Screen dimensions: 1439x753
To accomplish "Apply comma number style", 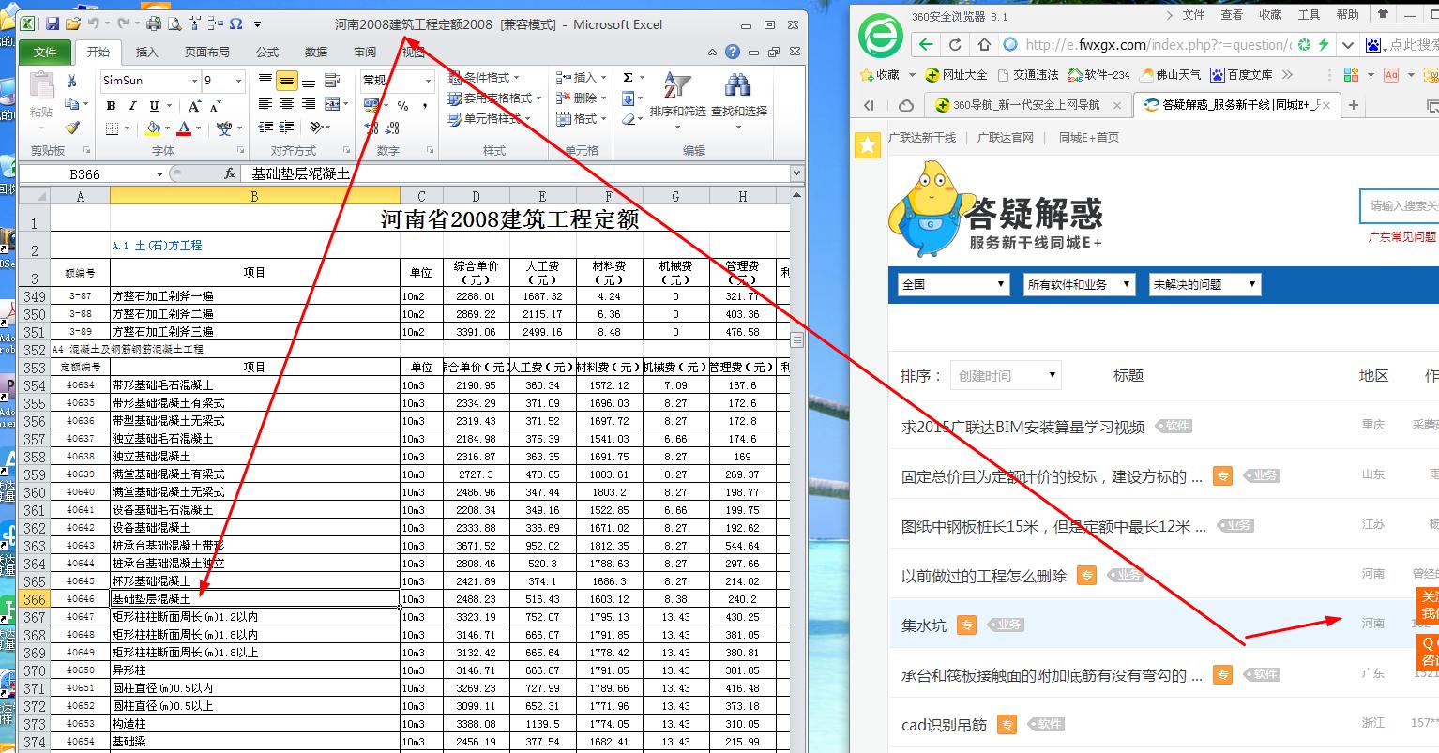I will (424, 106).
